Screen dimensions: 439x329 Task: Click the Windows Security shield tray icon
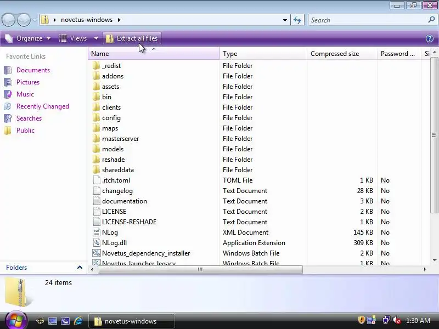[361, 320]
